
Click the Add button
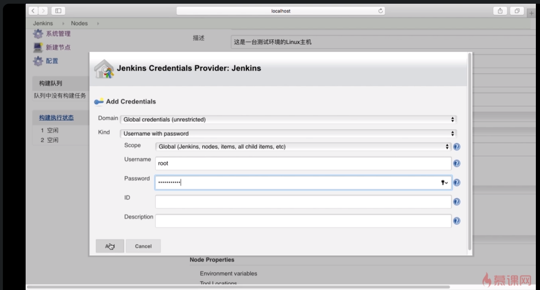tap(110, 246)
